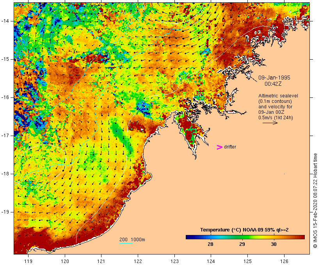The height and width of the screenshot is (265, 320).
Task: Click the "and velocity for" caption line
Action: 275,107
